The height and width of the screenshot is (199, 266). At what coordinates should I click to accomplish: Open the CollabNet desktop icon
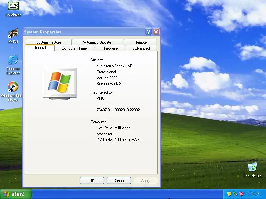[13, 9]
